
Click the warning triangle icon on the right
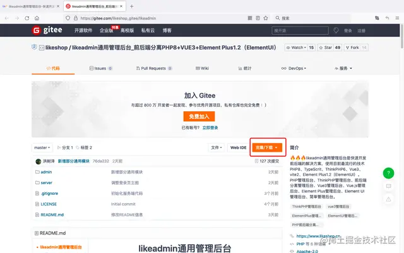[389, 199]
